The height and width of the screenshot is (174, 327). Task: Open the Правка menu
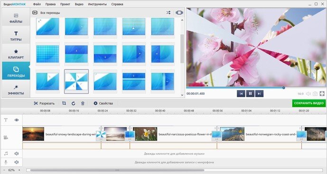(50, 4)
